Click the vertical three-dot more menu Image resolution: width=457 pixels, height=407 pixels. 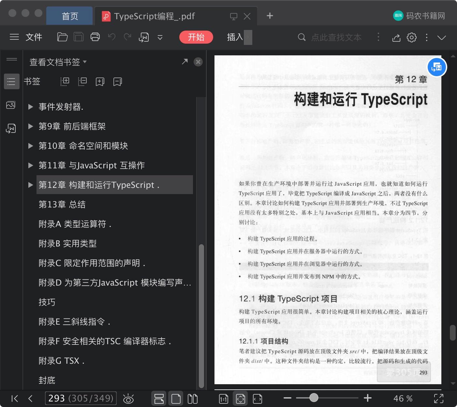tap(426, 37)
